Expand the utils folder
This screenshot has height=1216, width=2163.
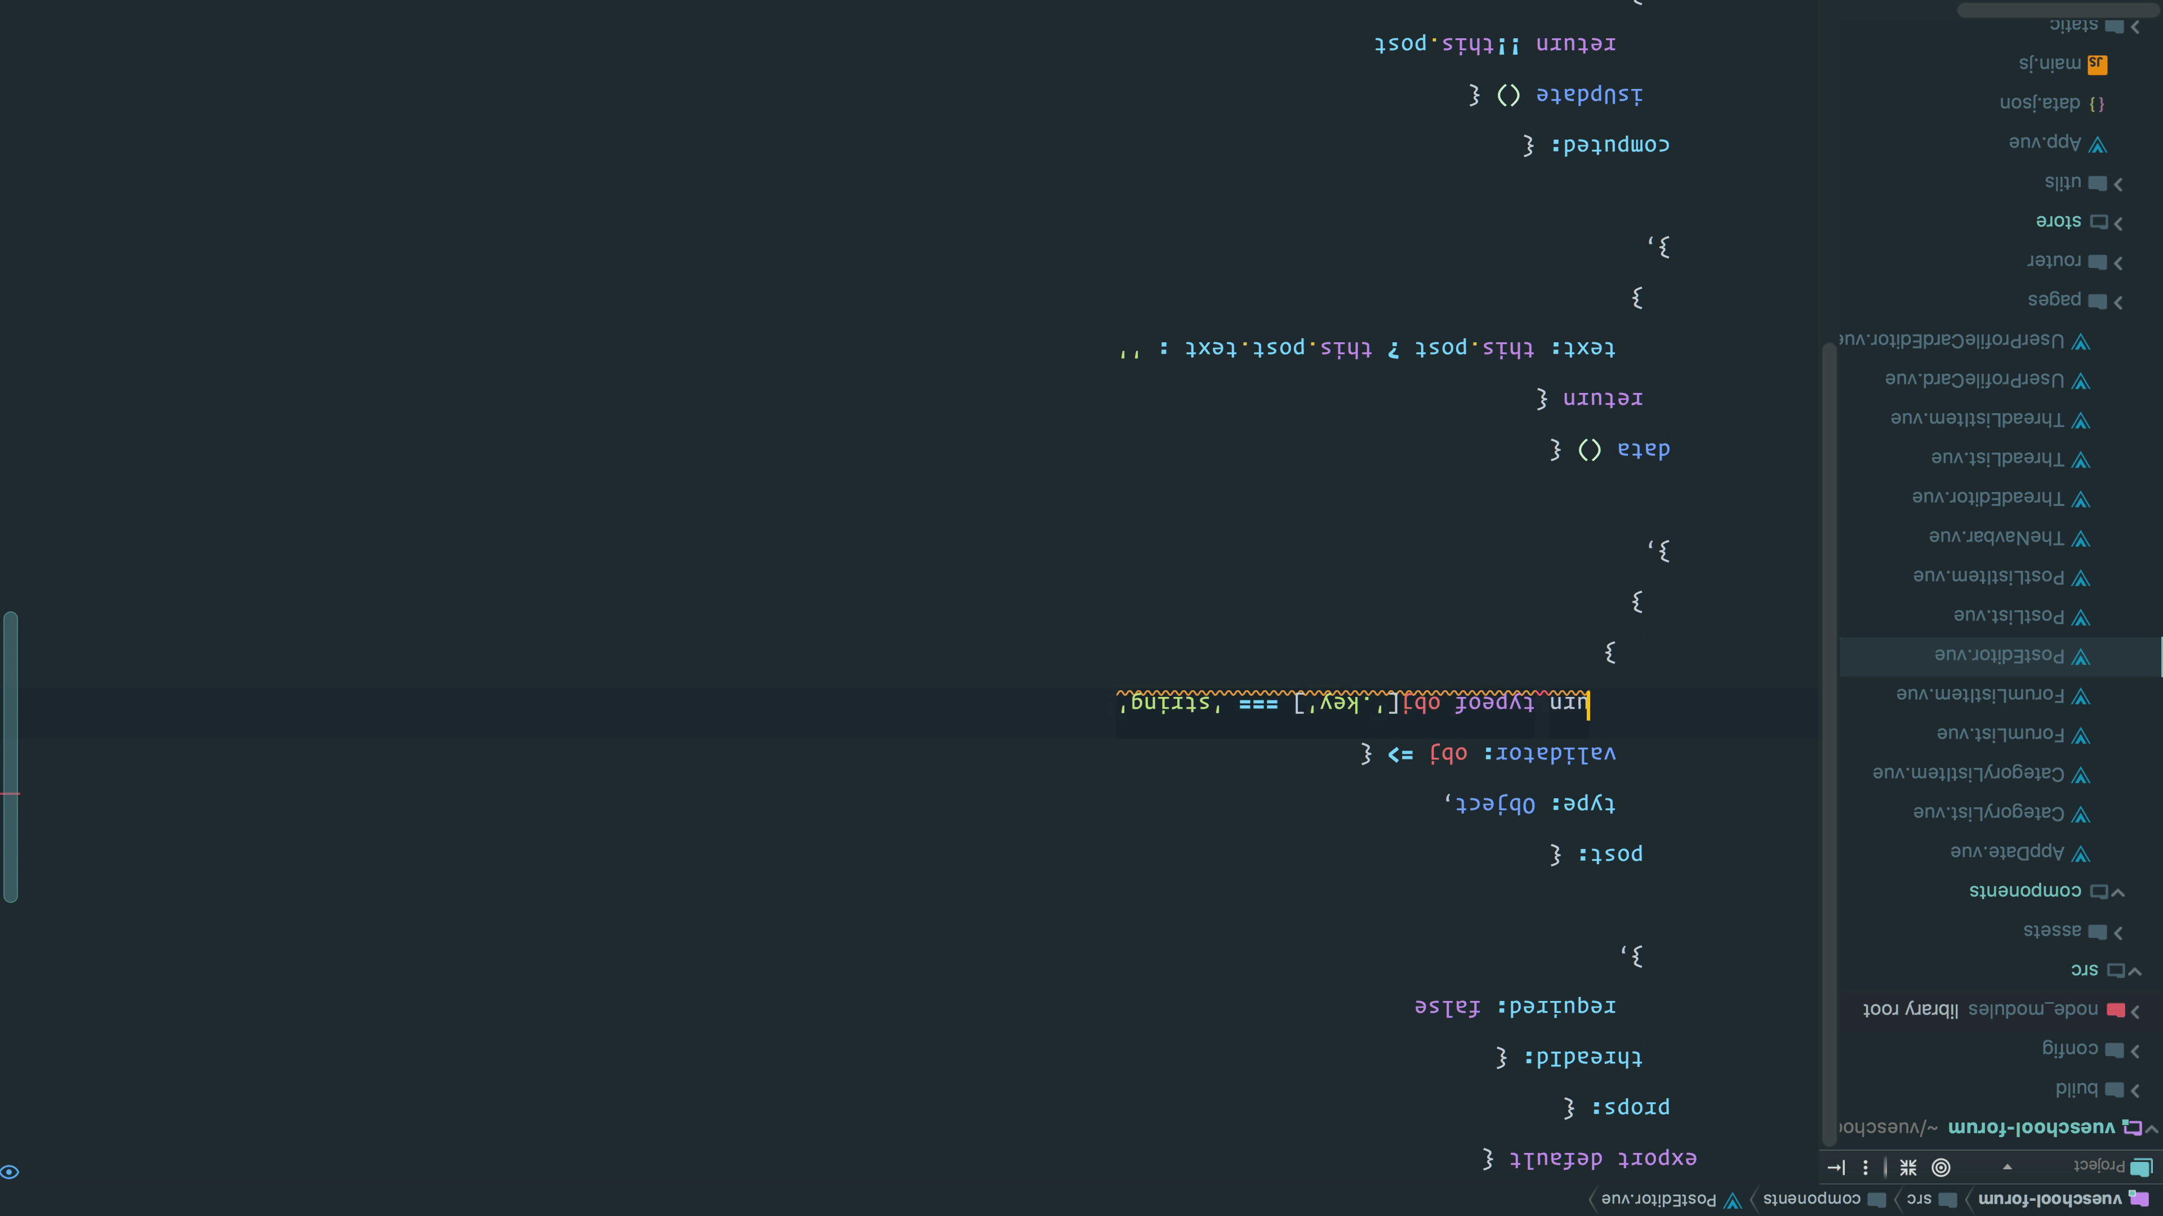[2118, 184]
